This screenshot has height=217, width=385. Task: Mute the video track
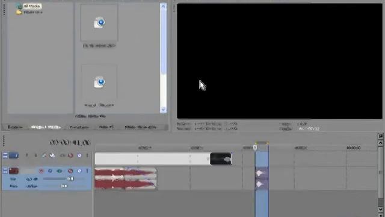click(71, 156)
